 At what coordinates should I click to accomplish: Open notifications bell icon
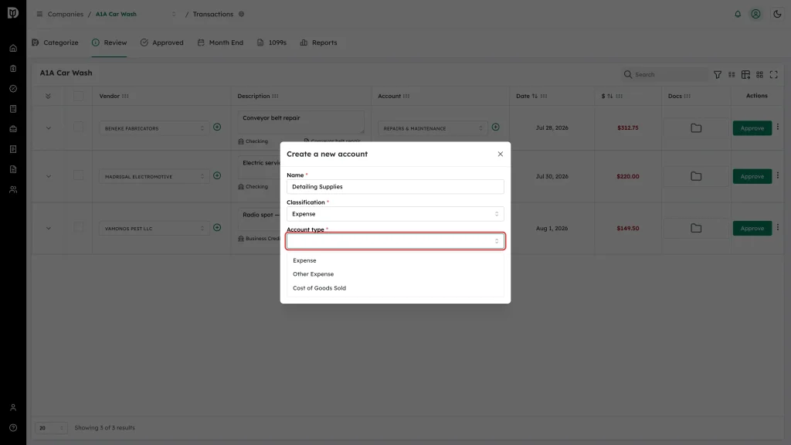click(x=738, y=14)
